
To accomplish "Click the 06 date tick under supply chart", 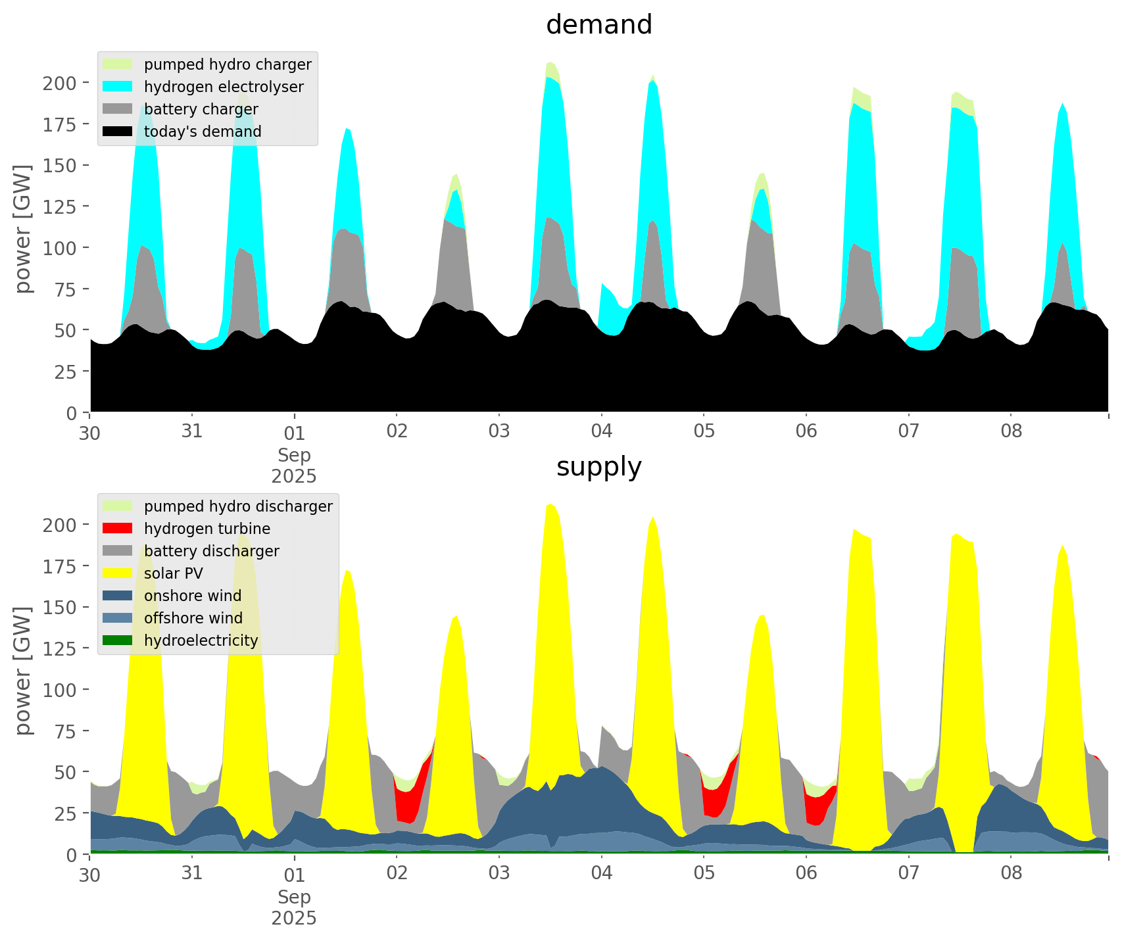I will (x=806, y=874).
